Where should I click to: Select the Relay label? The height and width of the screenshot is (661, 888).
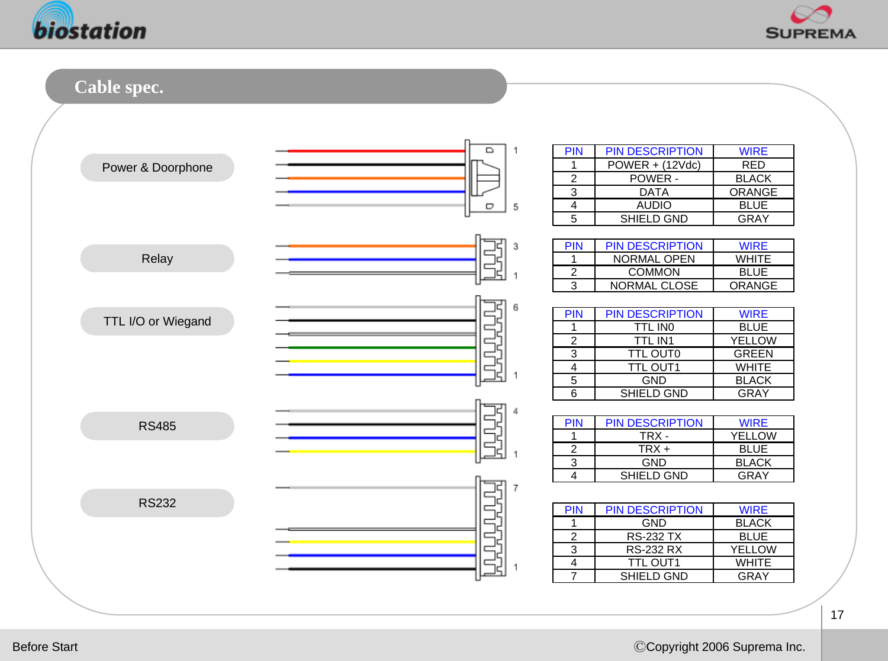click(x=157, y=259)
